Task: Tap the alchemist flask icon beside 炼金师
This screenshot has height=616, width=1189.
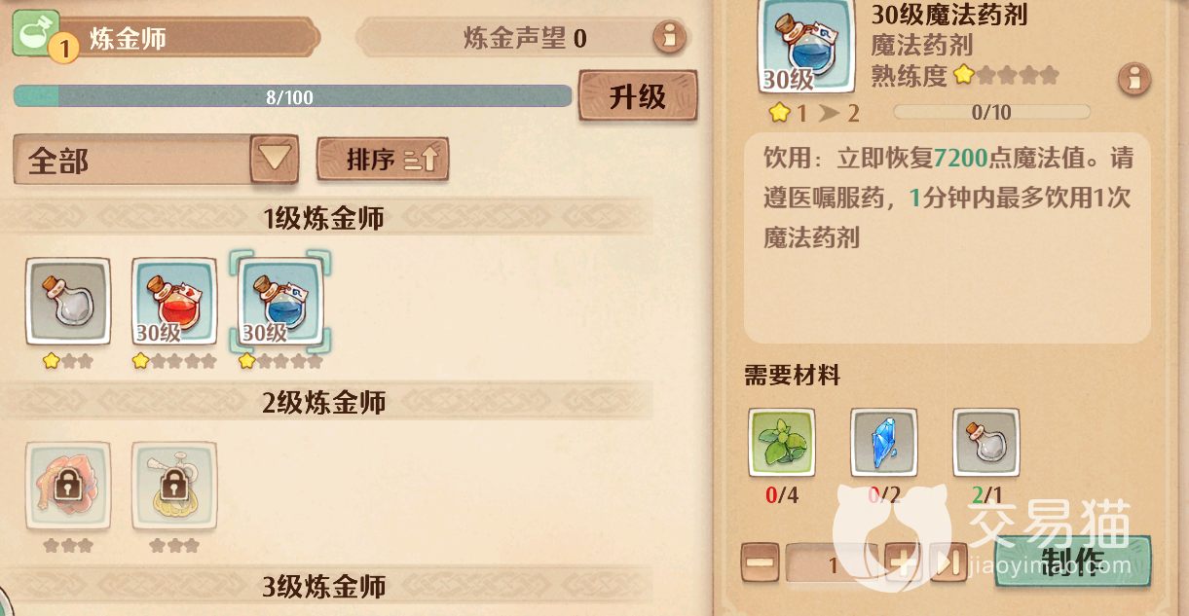Action: (37, 33)
